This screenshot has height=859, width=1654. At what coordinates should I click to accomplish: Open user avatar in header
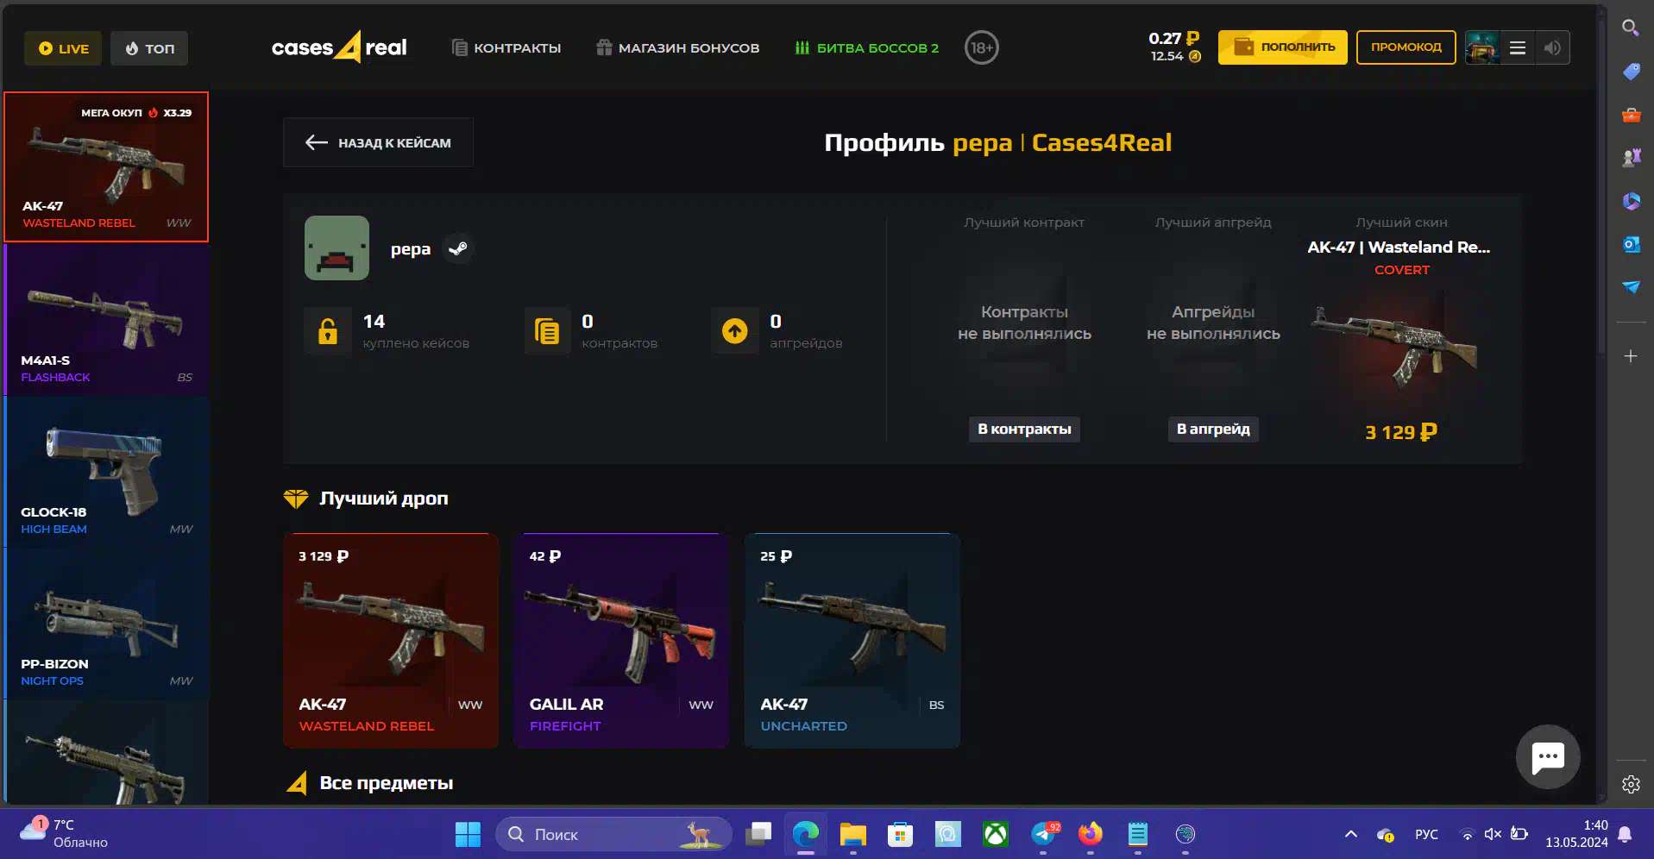(1482, 47)
